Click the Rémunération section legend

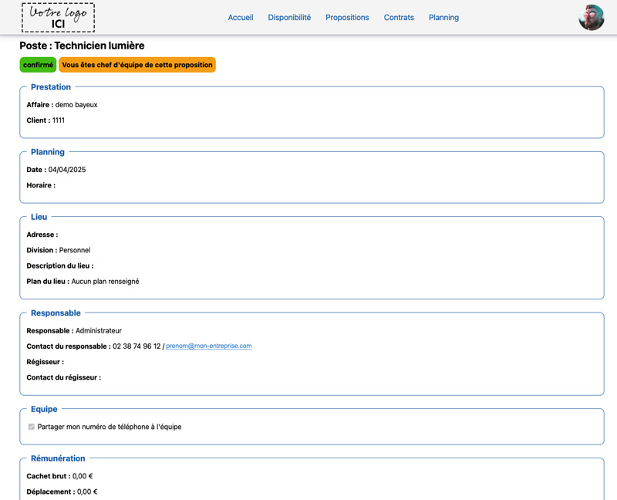58,458
